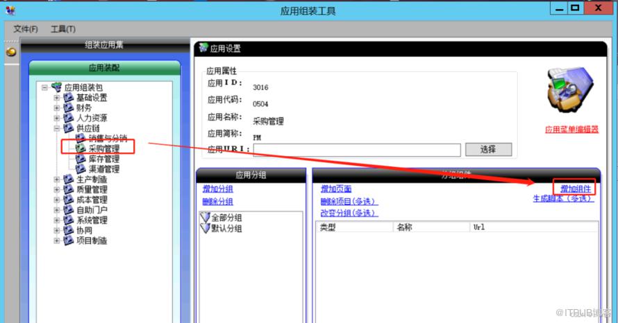618x323 pixels.
Task: Click the yellow ball icon in left toolbar
Action: coord(11,52)
